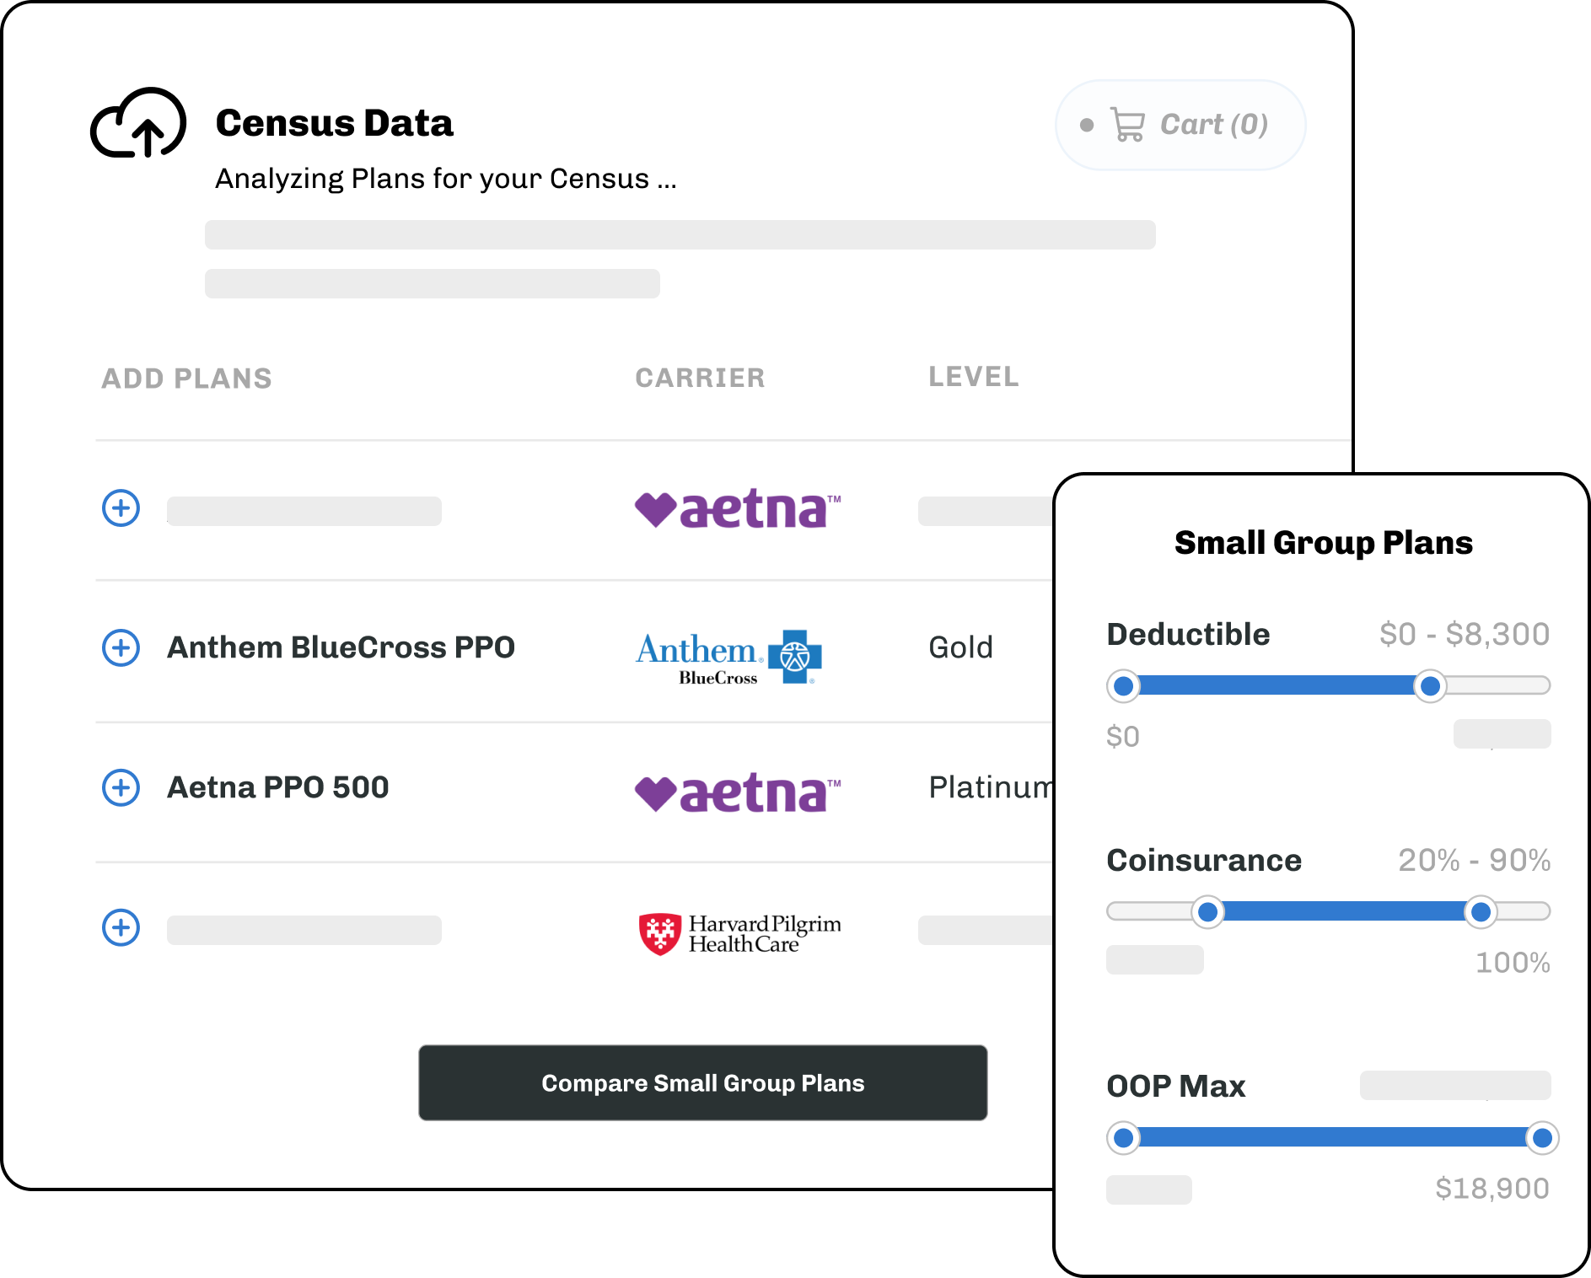Click the CARRIER column header
The image size is (1591, 1278).
click(x=700, y=379)
